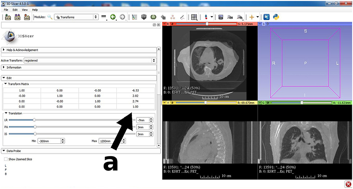Open the Models module green icon

[153, 17]
